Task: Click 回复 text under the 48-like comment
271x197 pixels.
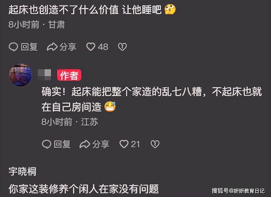Action: click(29, 47)
